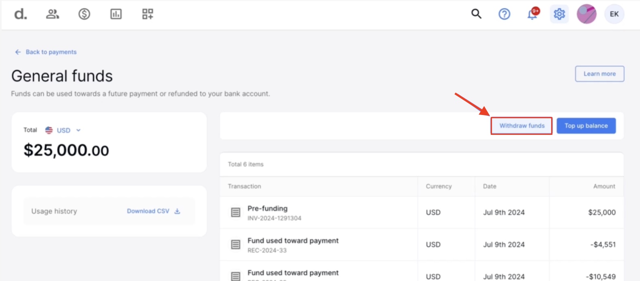Click the Learn more button

(x=599, y=74)
